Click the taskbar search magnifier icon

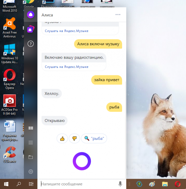tap(19, 184)
